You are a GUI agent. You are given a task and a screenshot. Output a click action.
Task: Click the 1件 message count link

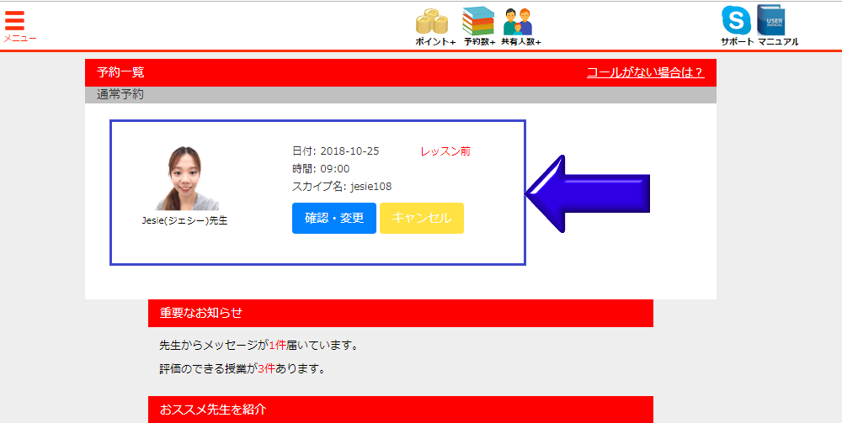[x=278, y=346]
